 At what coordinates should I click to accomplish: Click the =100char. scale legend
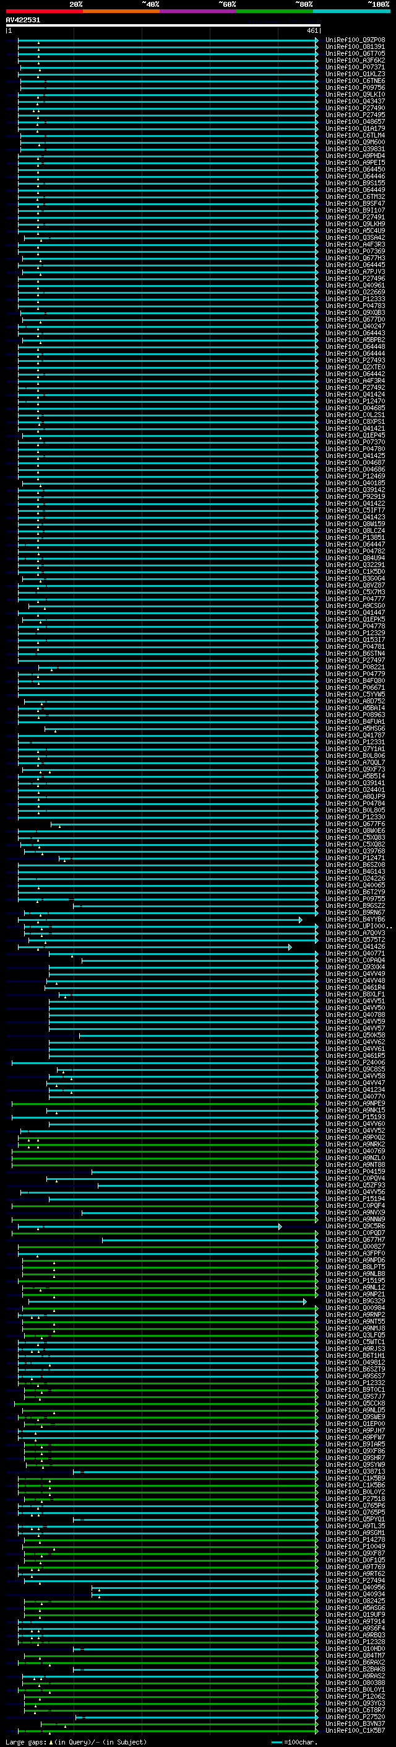[293, 1741]
